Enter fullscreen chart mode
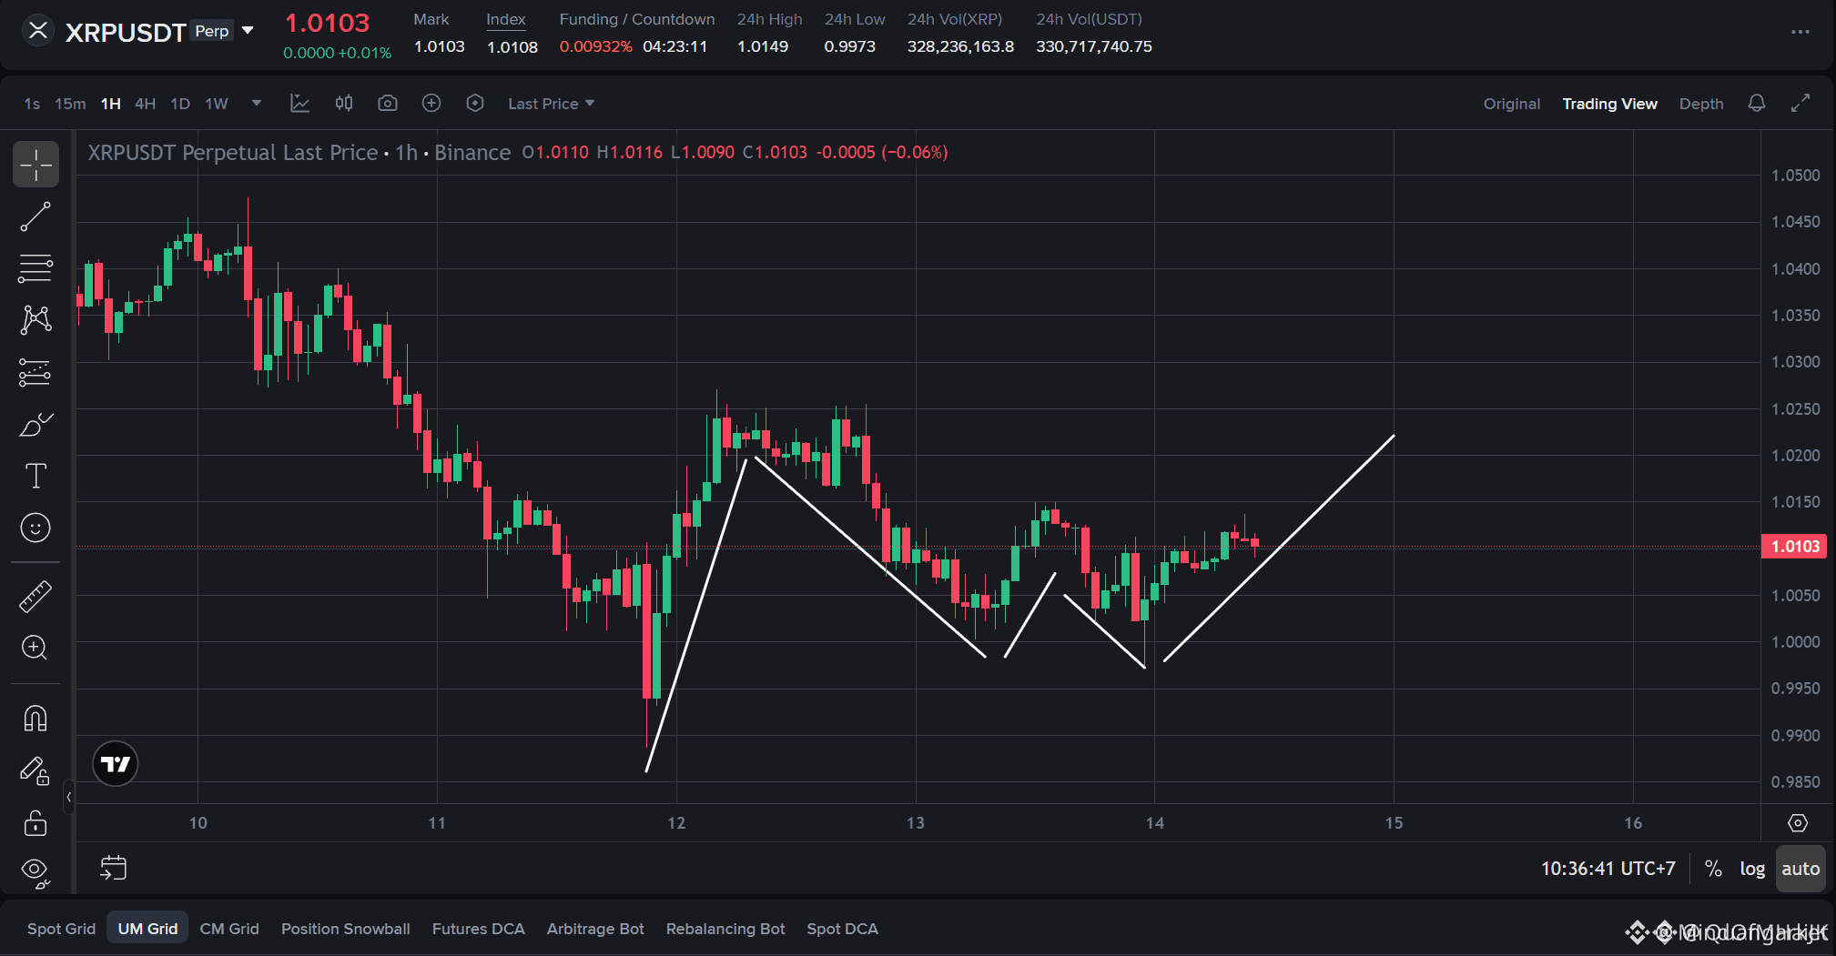Viewport: 1836px width, 956px height. (1800, 104)
